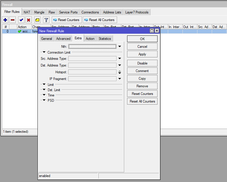Toggle the Hotspot field up-down arrows

pos(120,72)
